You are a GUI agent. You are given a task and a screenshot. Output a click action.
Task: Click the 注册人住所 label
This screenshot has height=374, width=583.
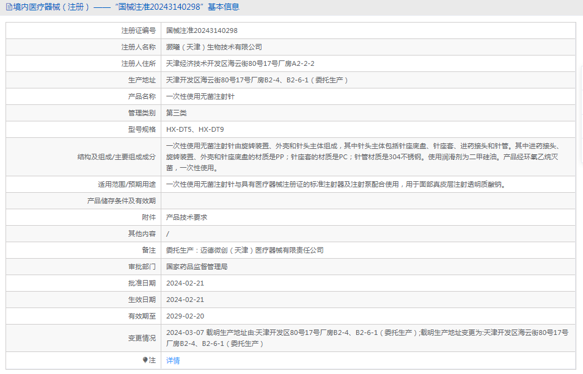point(138,63)
